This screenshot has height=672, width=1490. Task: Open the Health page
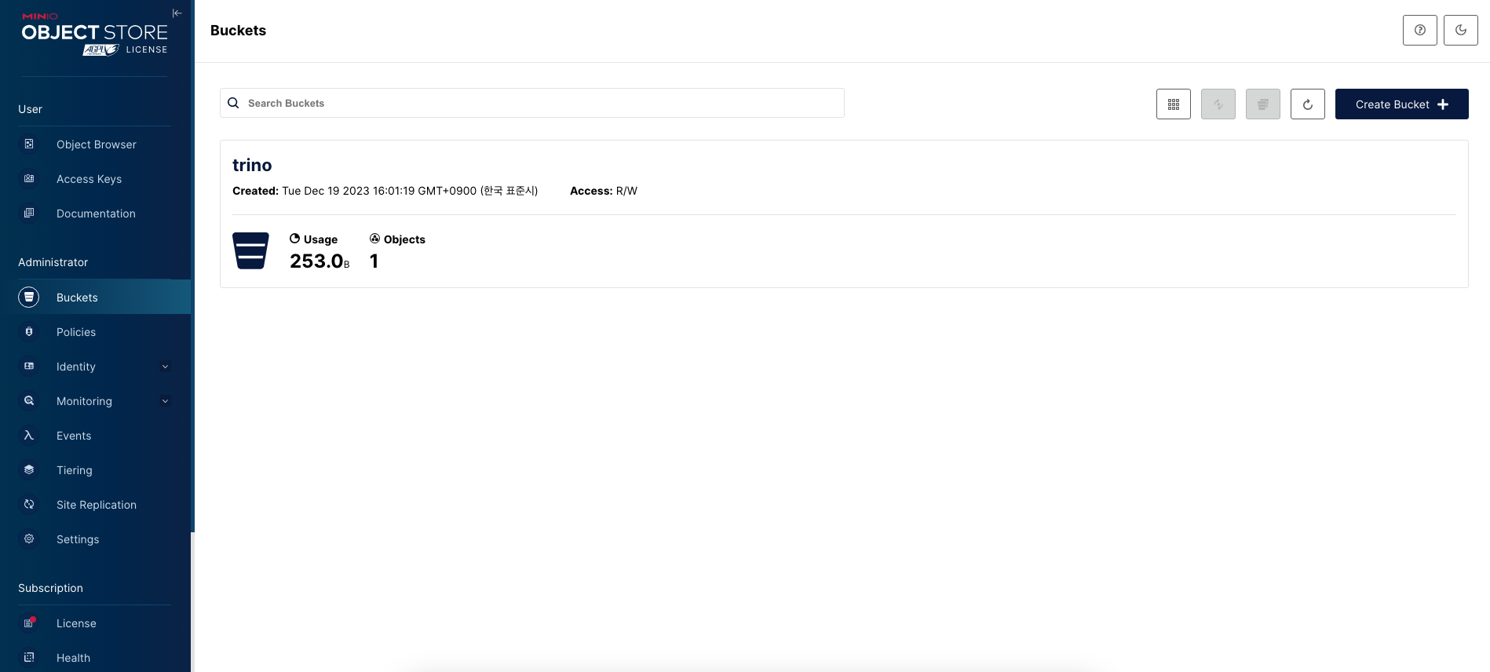coord(95,658)
